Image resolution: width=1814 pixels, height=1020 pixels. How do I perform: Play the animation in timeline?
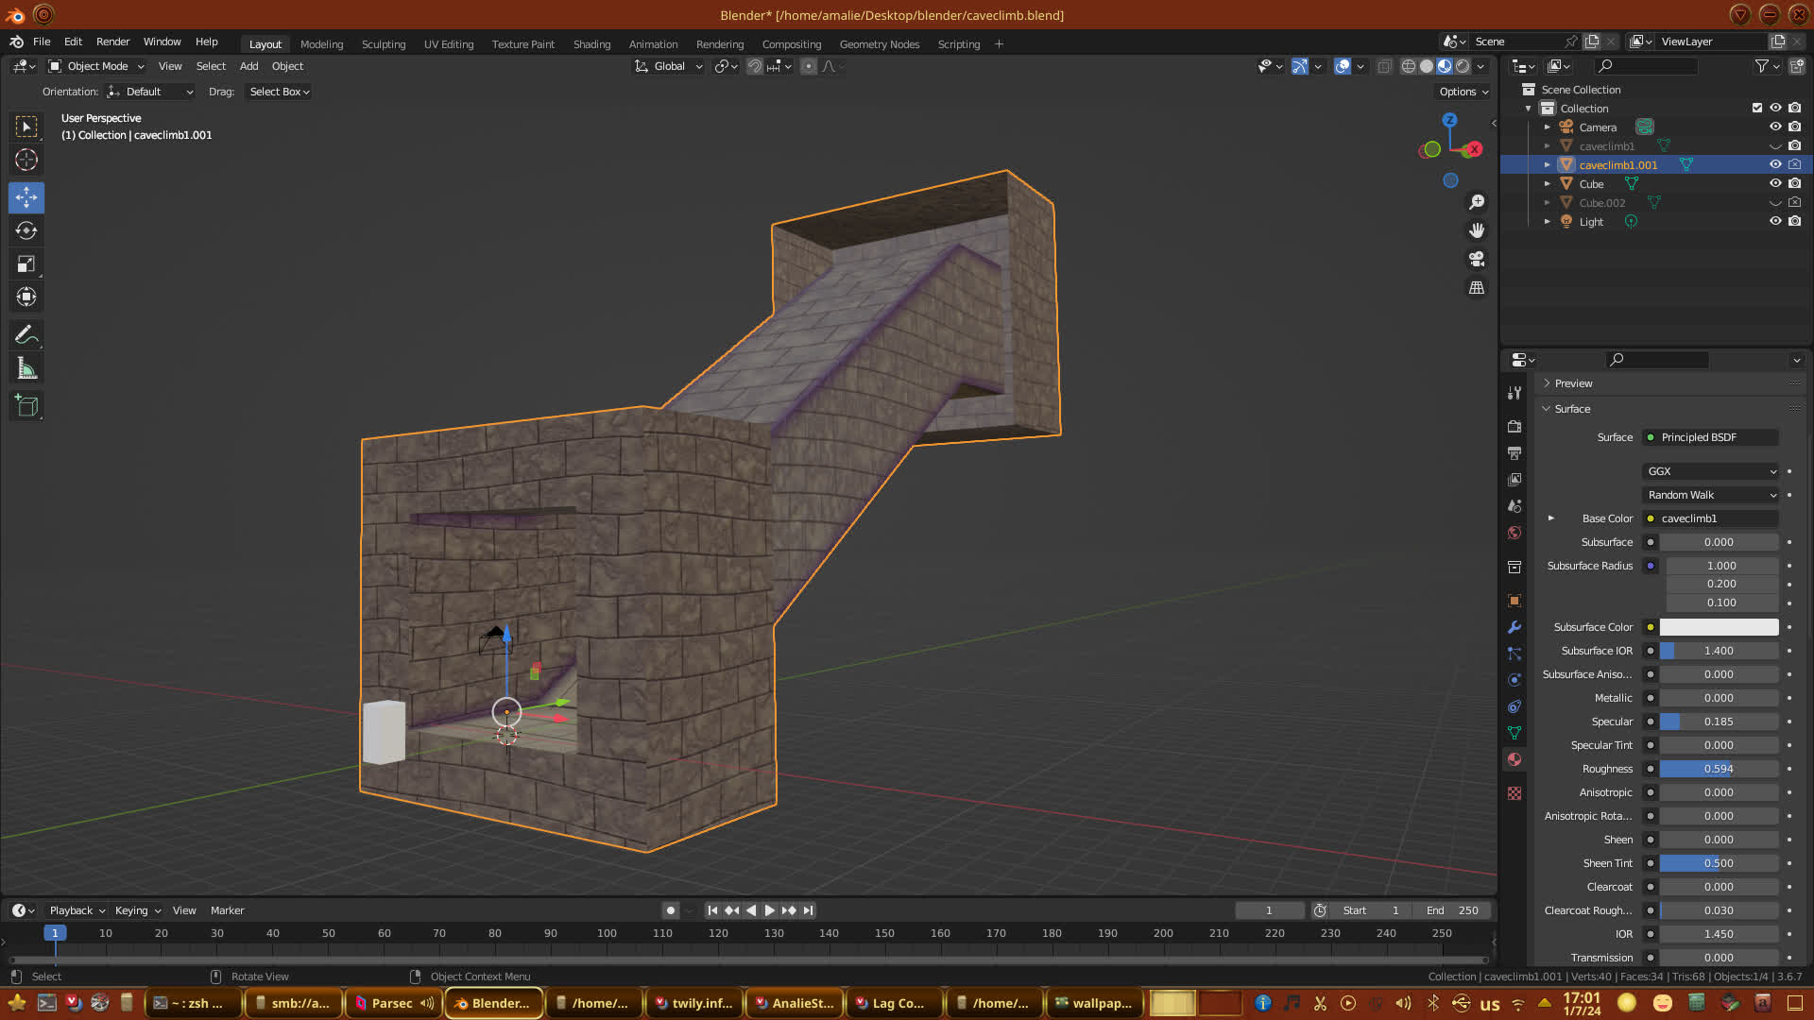pos(770,910)
